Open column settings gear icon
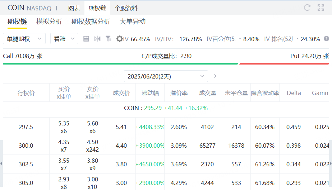 [x=119, y=39]
